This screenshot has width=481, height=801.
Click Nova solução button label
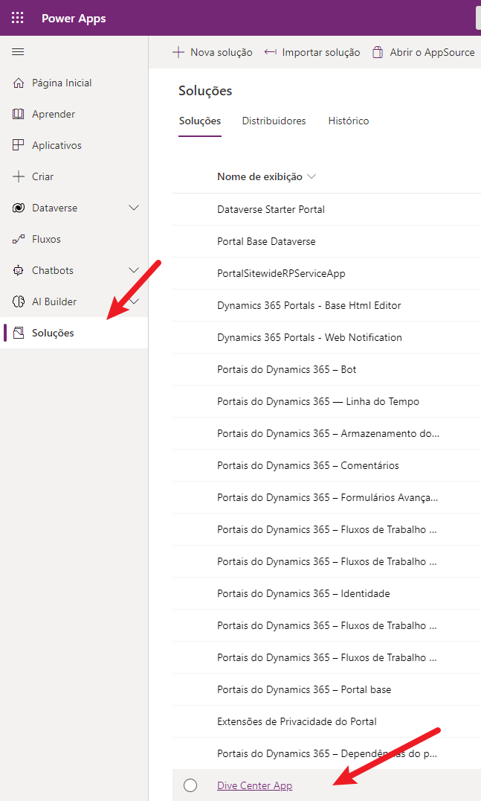(222, 52)
